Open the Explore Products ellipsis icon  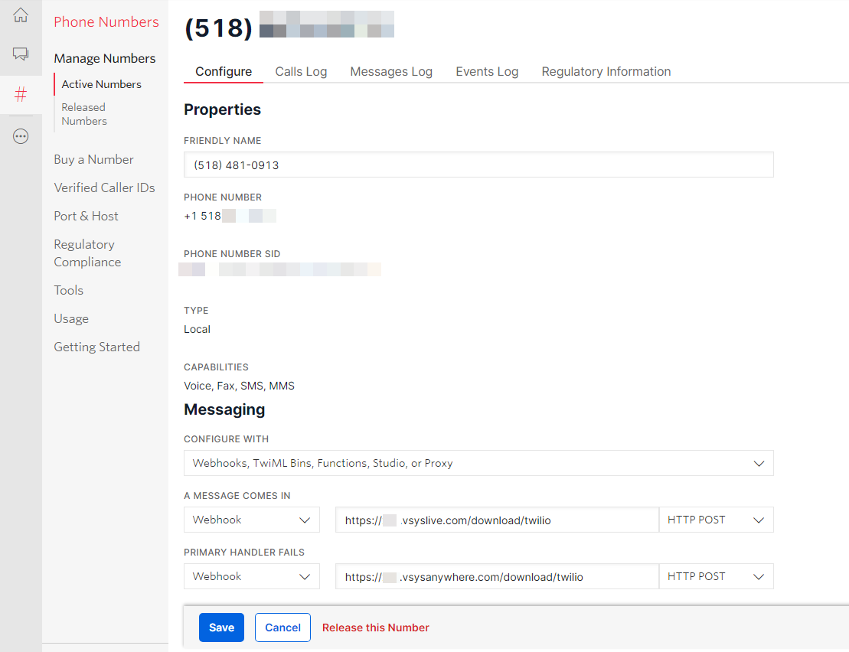(21, 135)
